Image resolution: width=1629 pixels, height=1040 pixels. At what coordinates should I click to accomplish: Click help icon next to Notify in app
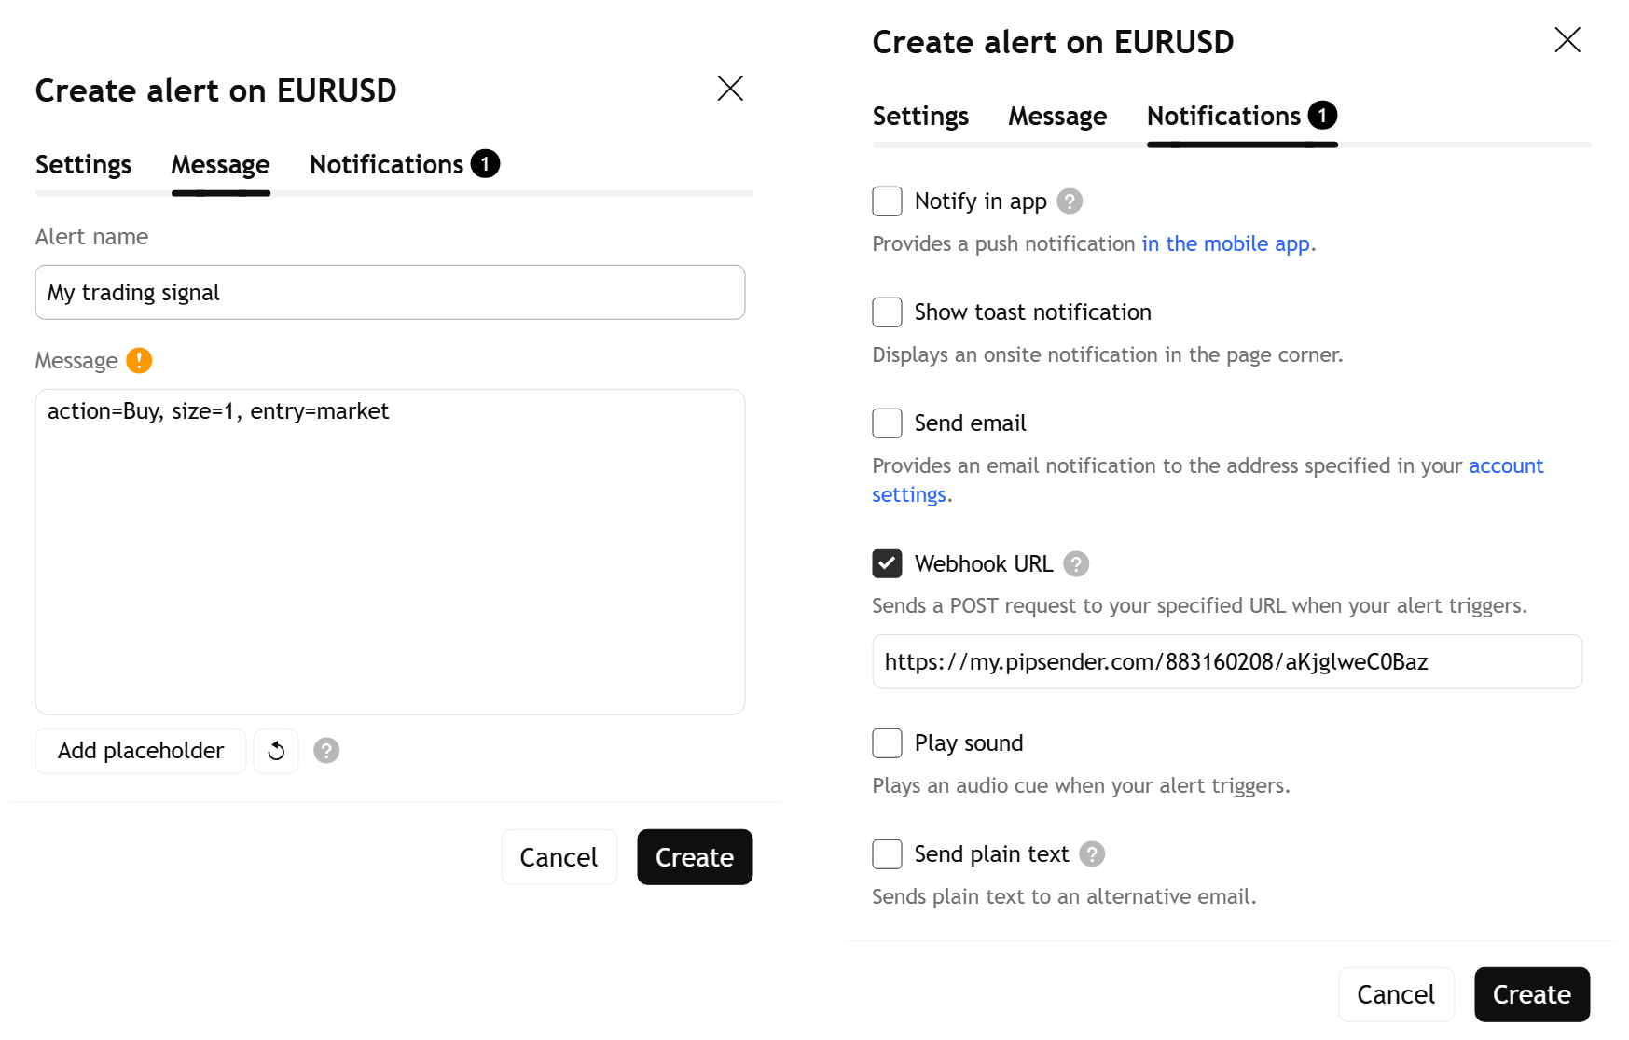pos(1070,201)
